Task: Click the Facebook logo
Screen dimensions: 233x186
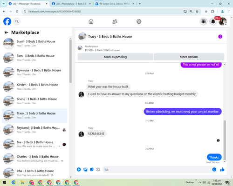Action: click(x=7, y=21)
